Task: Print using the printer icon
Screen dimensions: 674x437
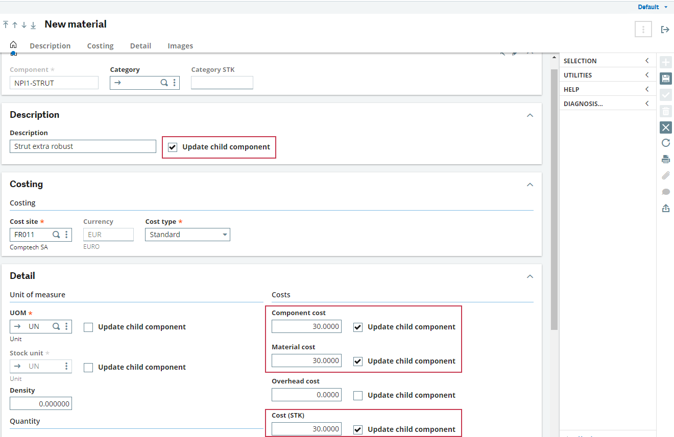Action: coord(666,159)
